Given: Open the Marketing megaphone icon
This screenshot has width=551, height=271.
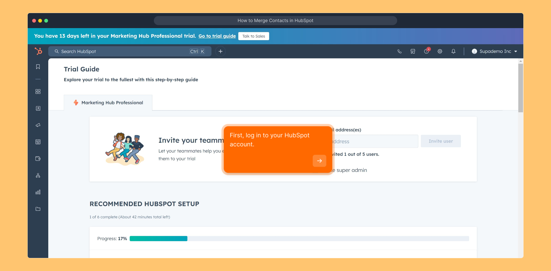Looking at the screenshot, I should click(x=38, y=125).
